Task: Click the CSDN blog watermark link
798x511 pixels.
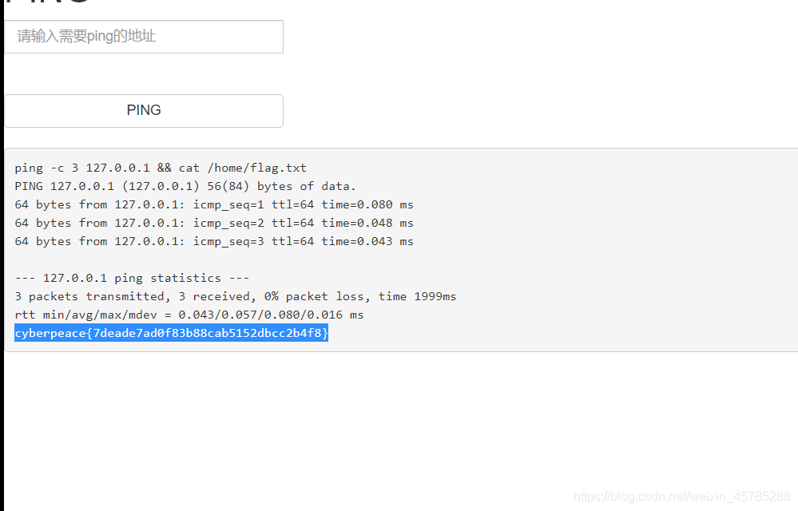Action: click(x=683, y=496)
